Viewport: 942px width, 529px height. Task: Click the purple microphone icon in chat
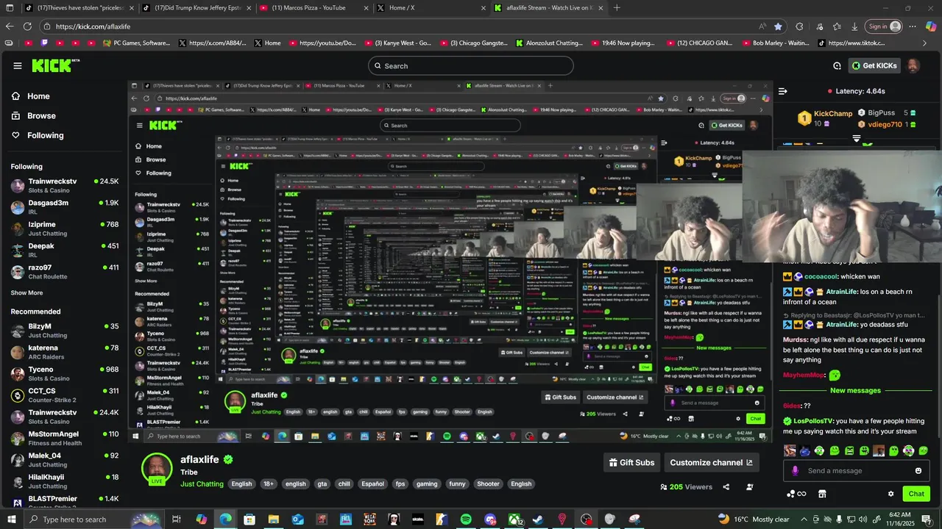(795, 471)
